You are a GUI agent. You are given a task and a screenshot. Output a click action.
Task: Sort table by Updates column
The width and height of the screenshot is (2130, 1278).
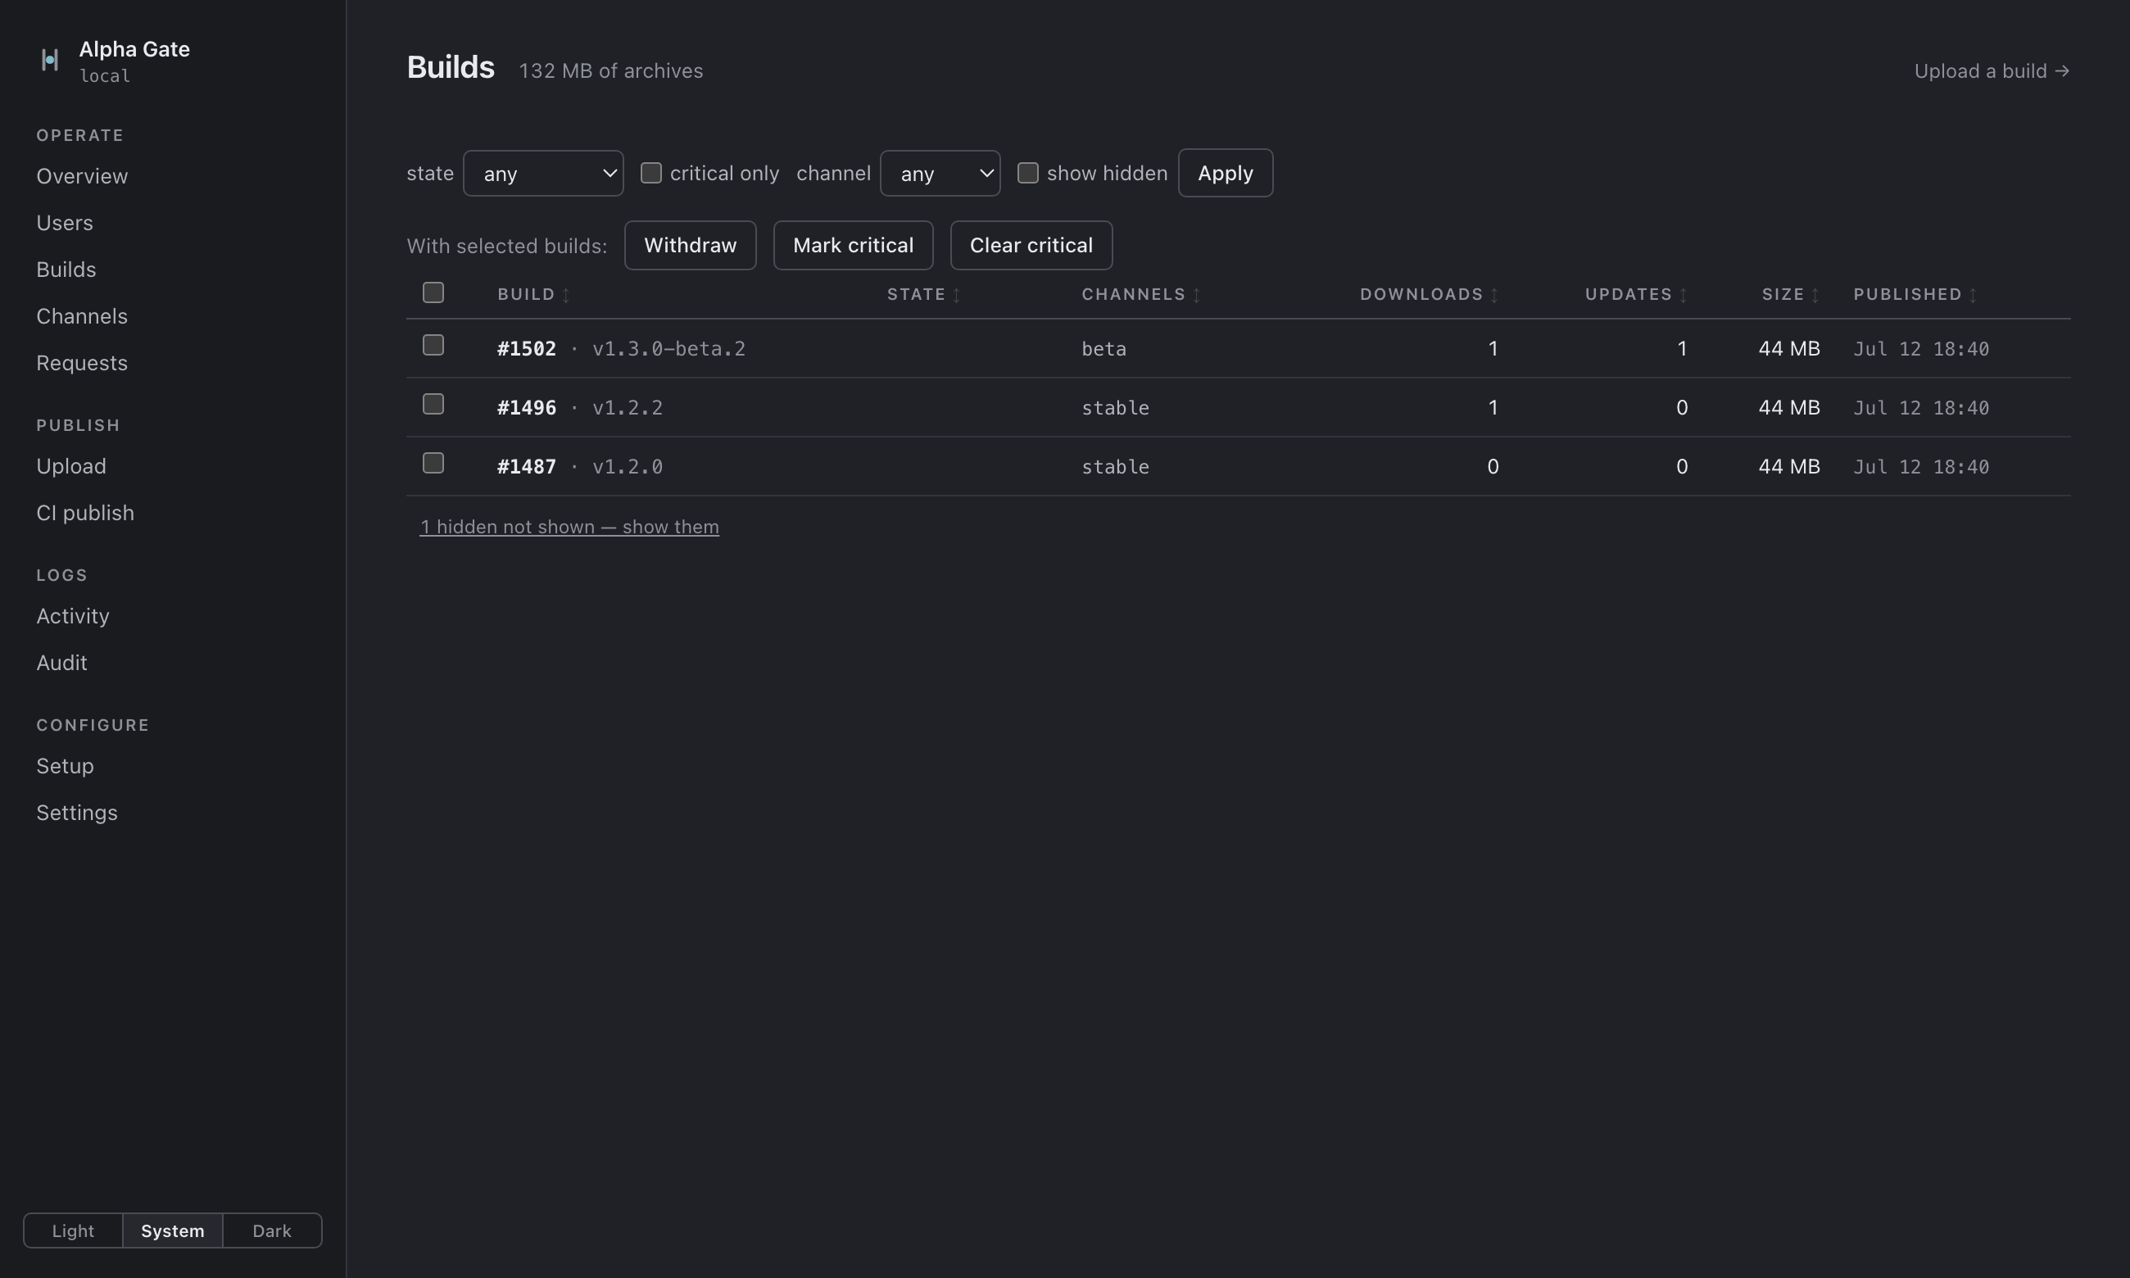tap(1636, 295)
